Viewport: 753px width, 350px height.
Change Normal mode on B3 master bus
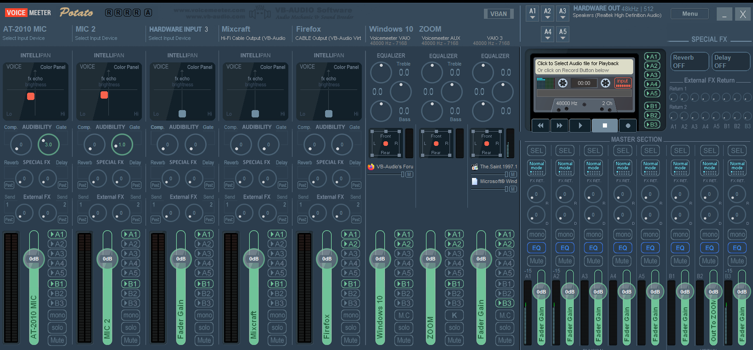[737, 167]
